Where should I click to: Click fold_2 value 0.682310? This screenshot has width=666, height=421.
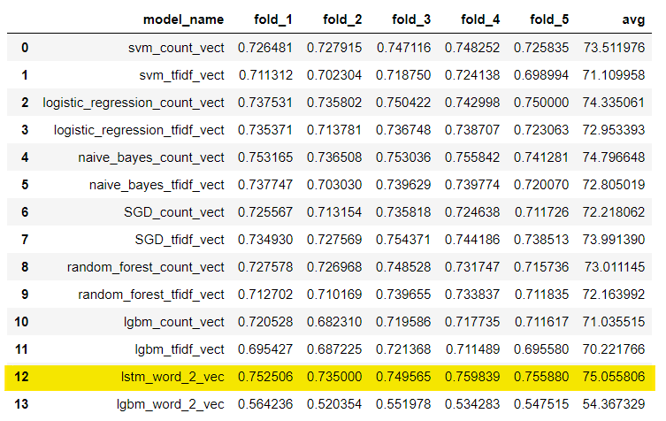[334, 322]
